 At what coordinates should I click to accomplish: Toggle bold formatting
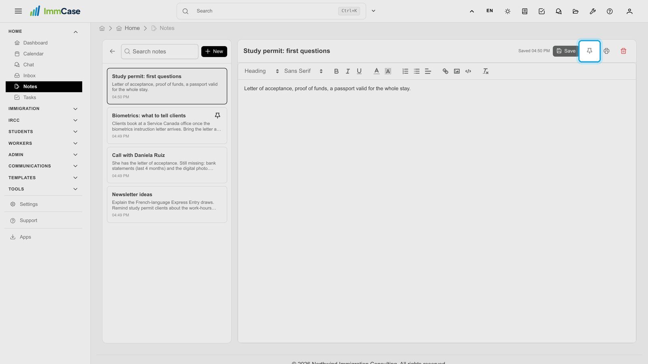[x=336, y=71]
